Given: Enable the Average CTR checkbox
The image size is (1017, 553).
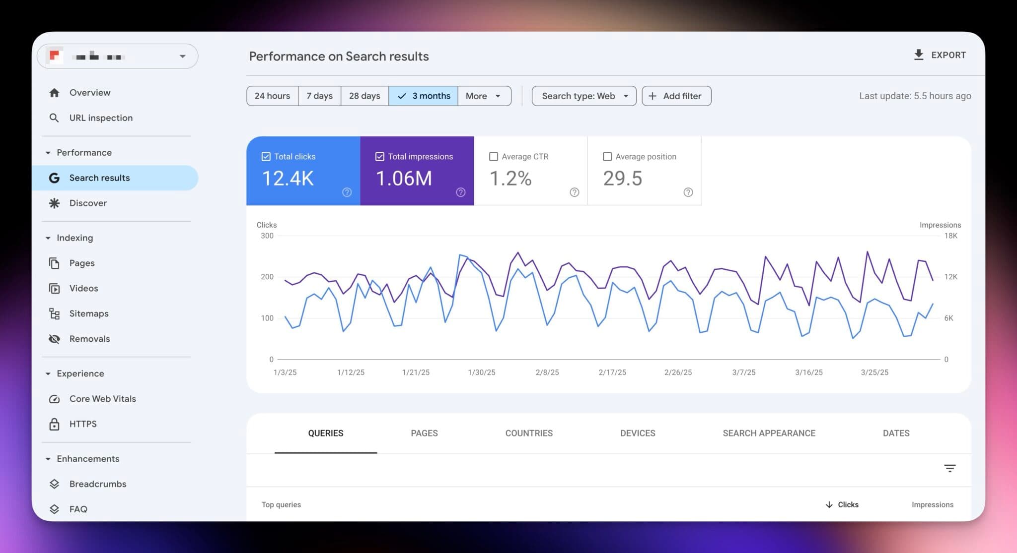Looking at the screenshot, I should 494,156.
